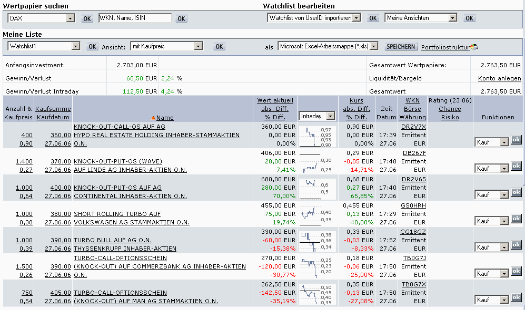Click the Portfoliostruktur pie chart icon

474,47
